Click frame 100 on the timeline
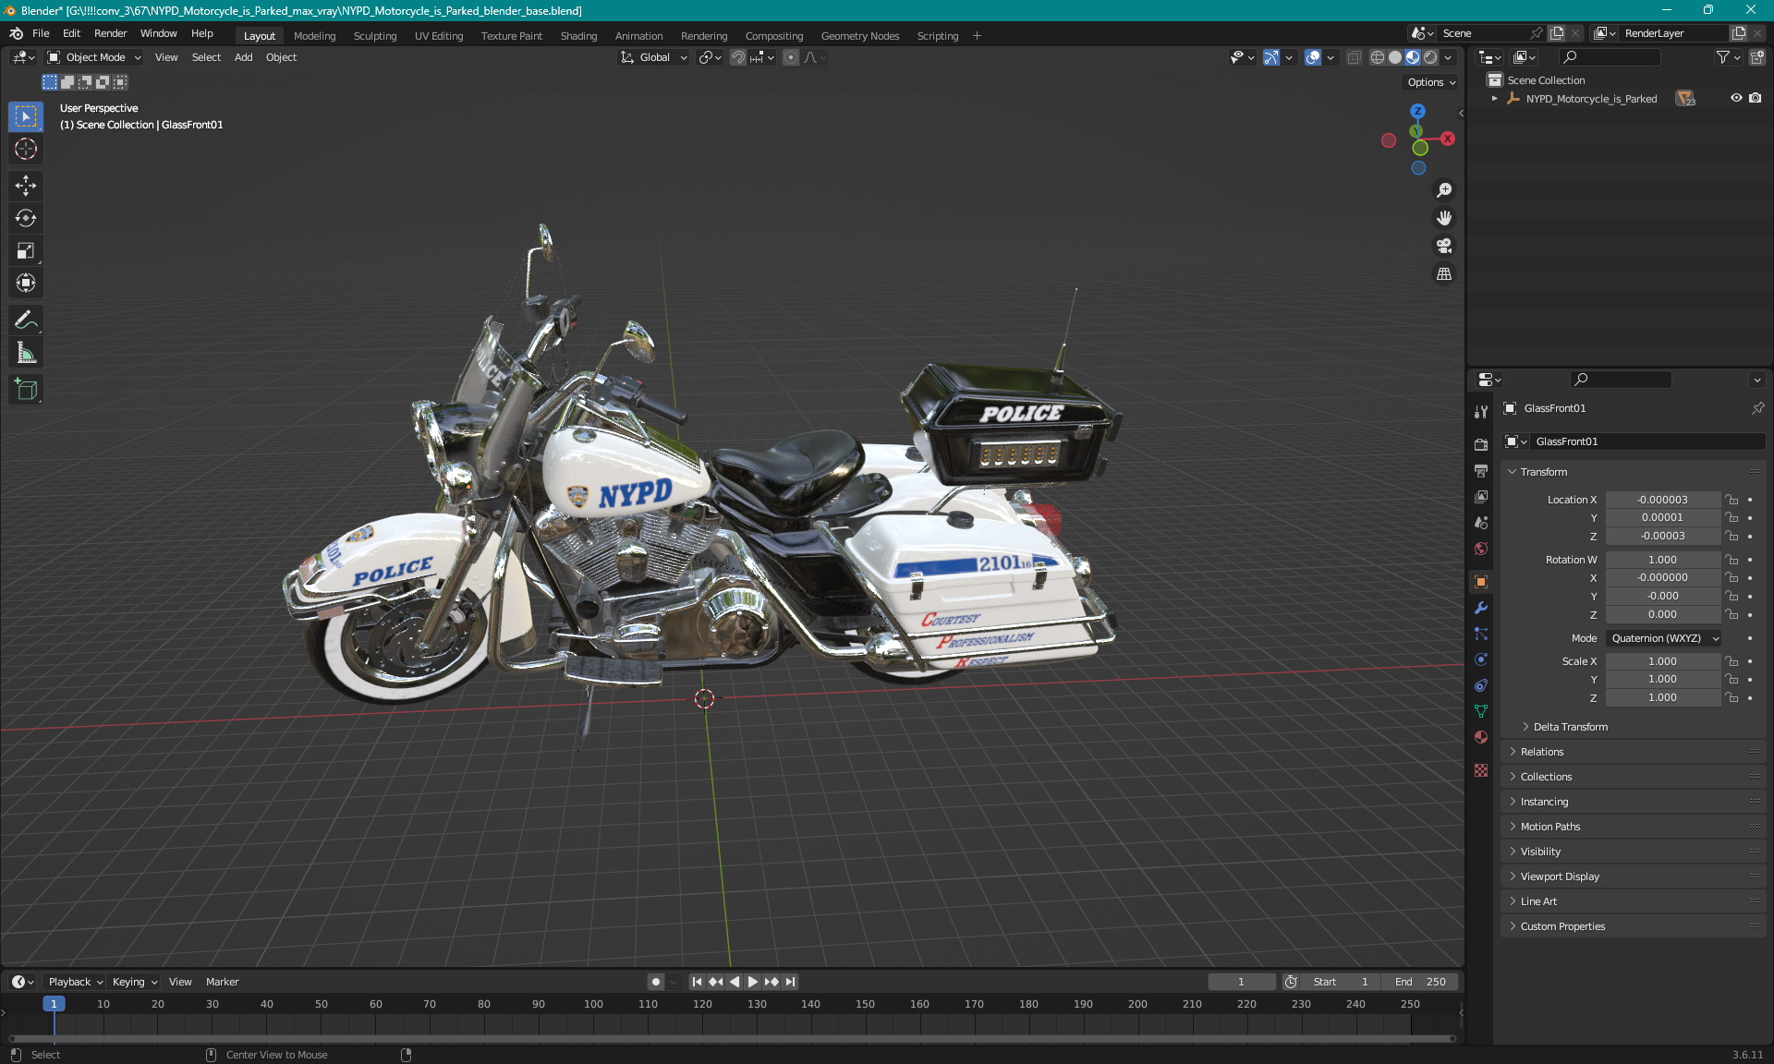Viewport: 1774px width, 1064px height. [593, 1004]
